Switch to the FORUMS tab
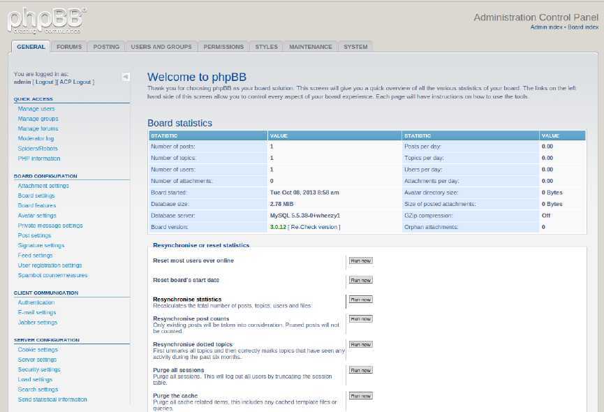Viewport: 604px width, 412px height. pos(70,46)
